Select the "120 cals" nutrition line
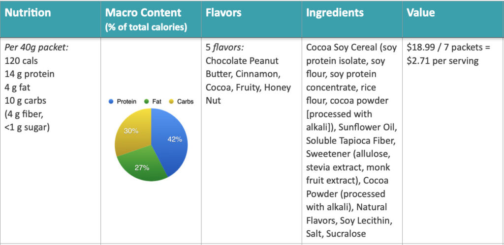The image size is (504, 245). pyautogui.click(x=21, y=61)
